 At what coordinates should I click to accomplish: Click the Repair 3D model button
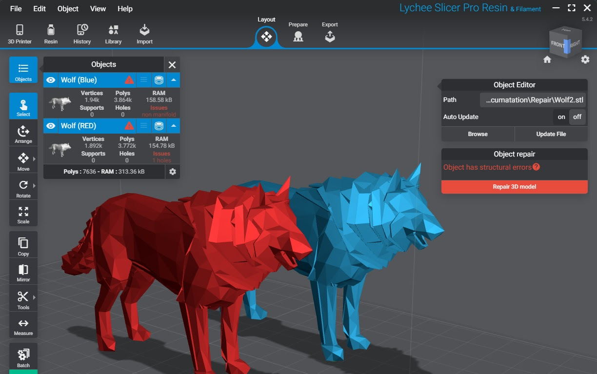tap(514, 187)
